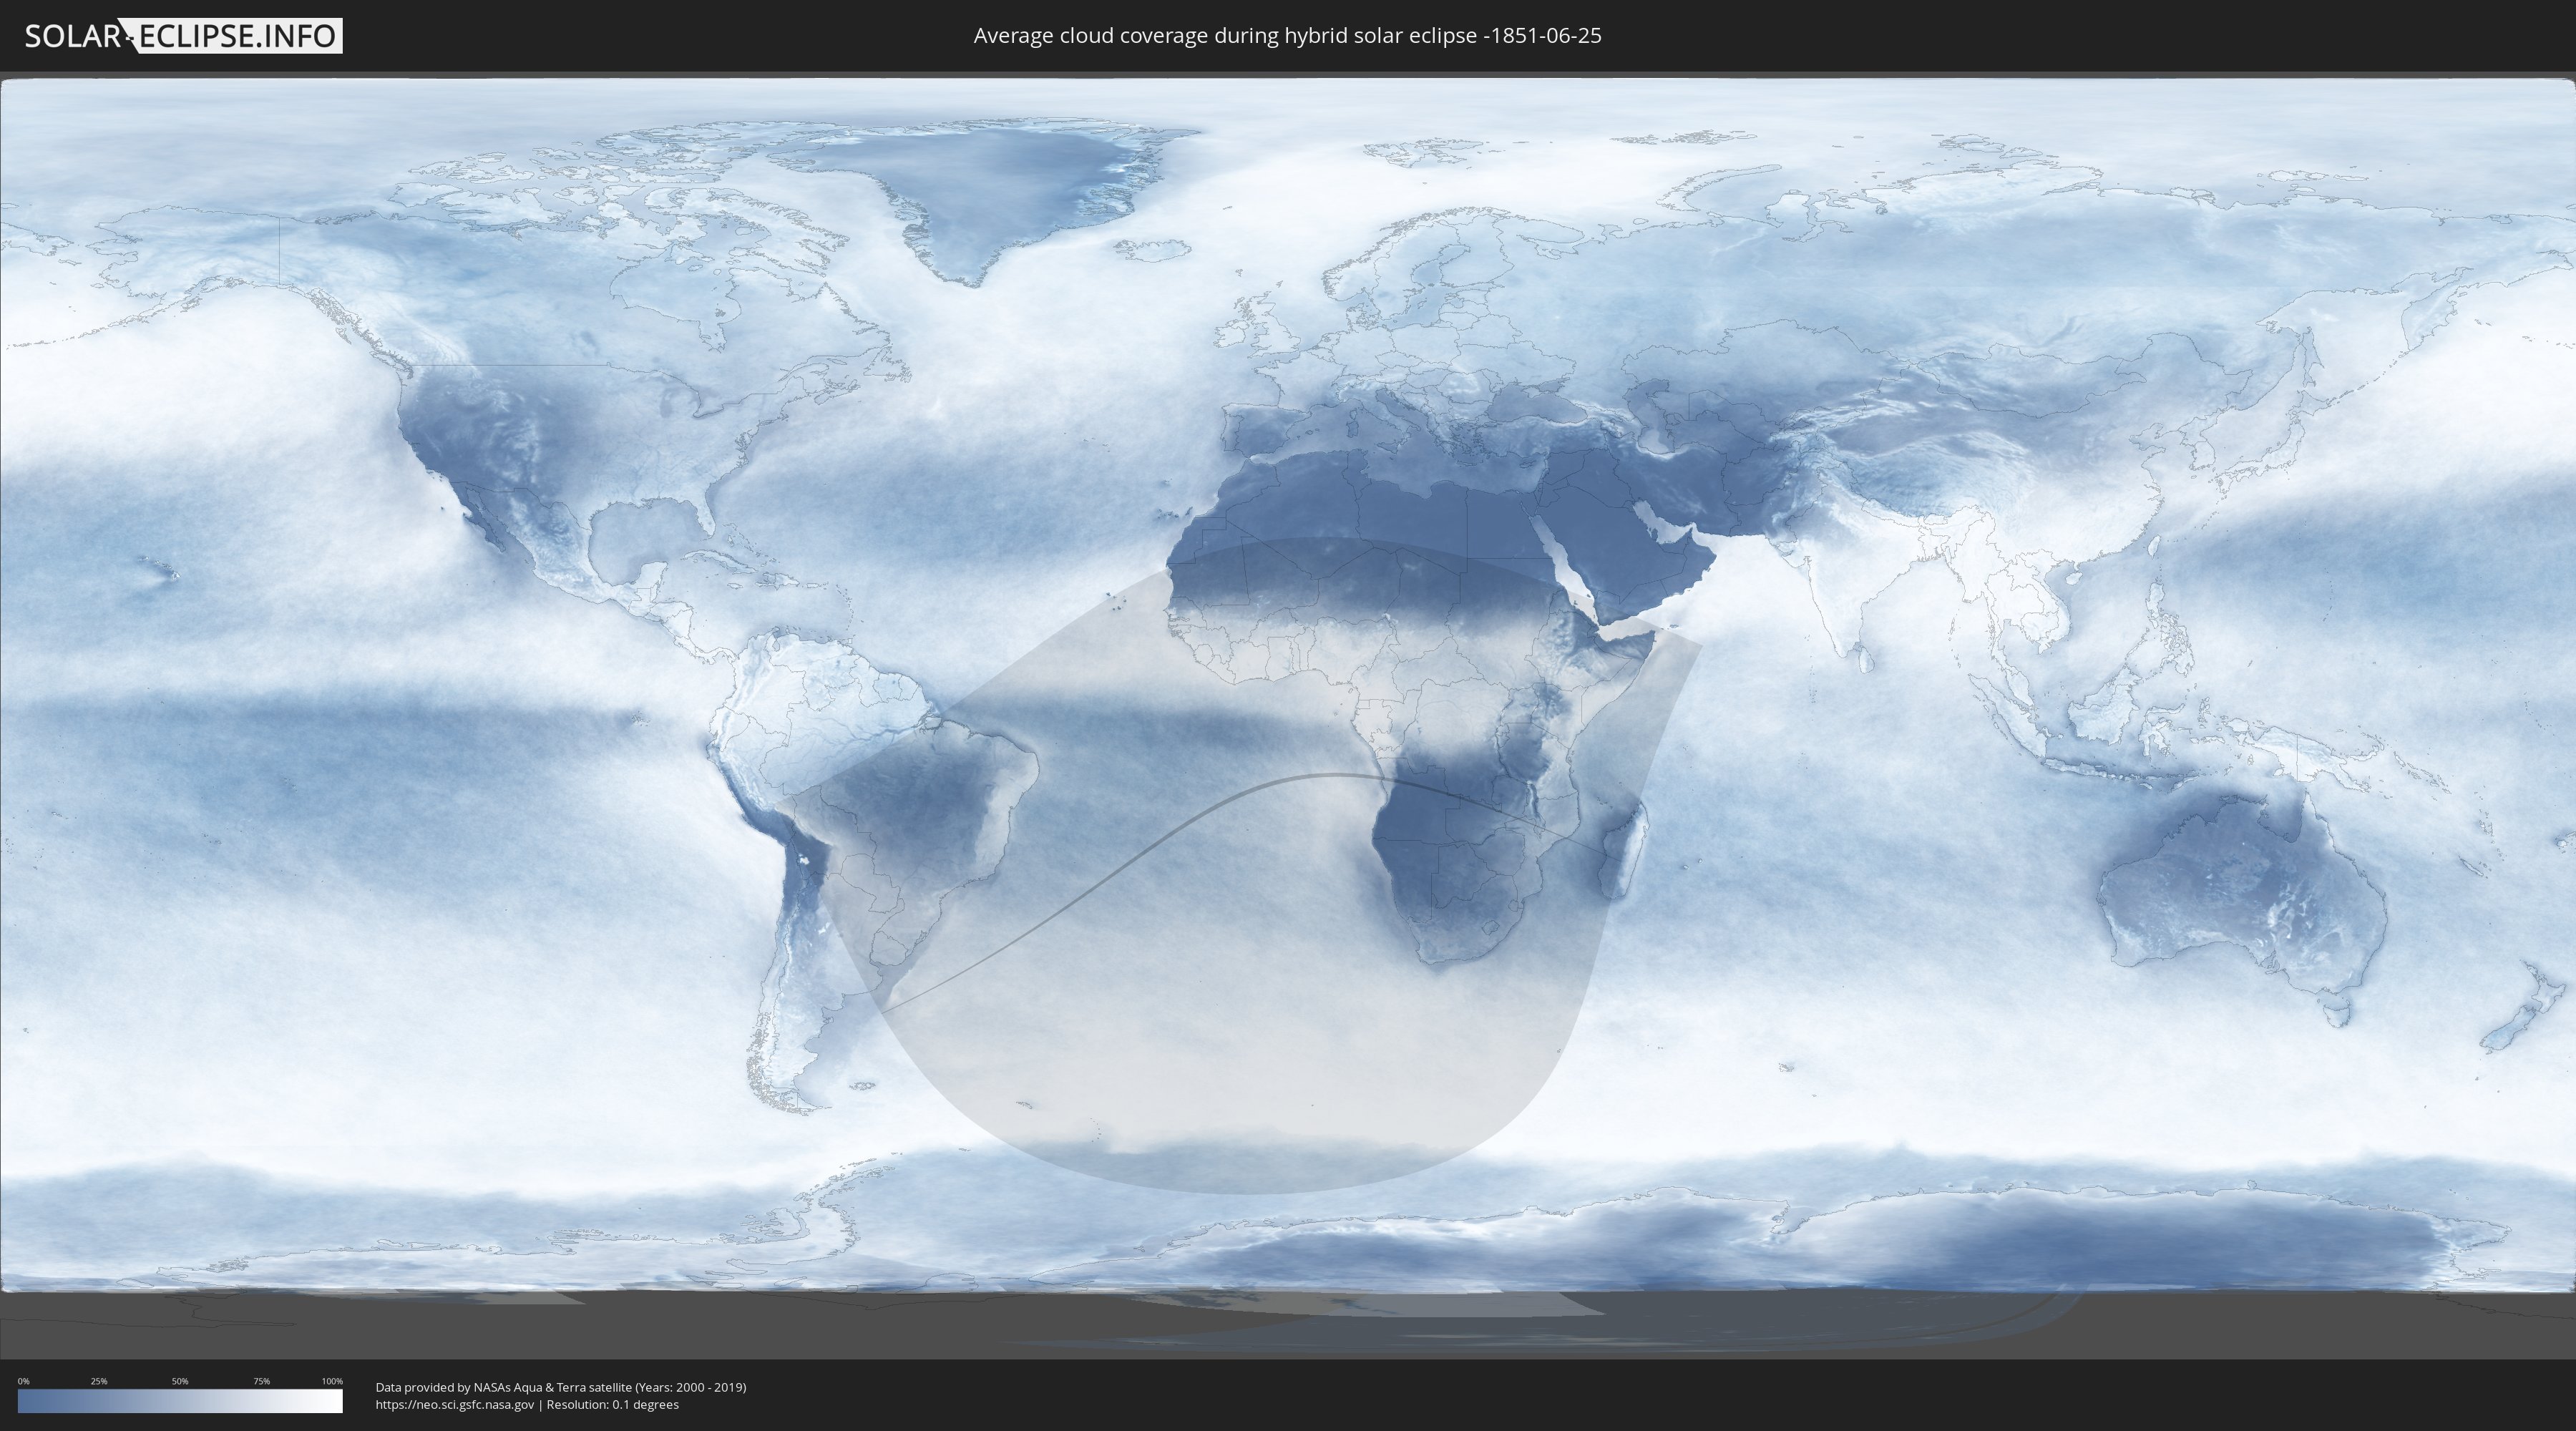This screenshot has height=1431, width=2576.
Task: Click the Resolution: 0.1 degrees text
Action: click(x=612, y=1404)
